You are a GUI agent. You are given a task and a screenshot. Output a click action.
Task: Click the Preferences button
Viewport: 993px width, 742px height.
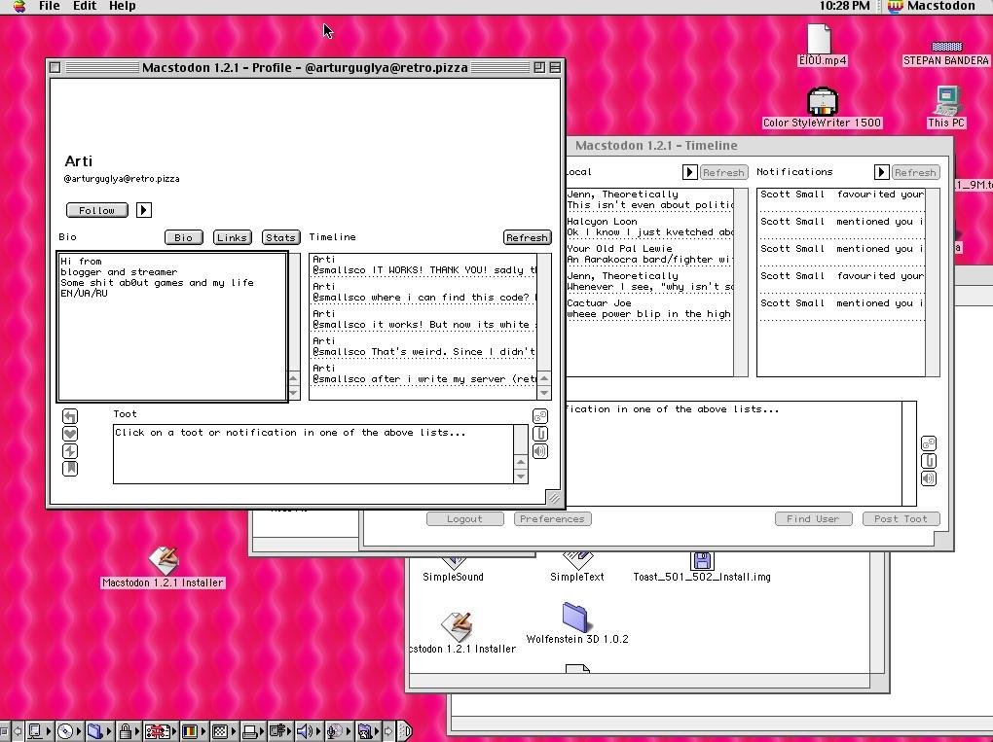[552, 518]
